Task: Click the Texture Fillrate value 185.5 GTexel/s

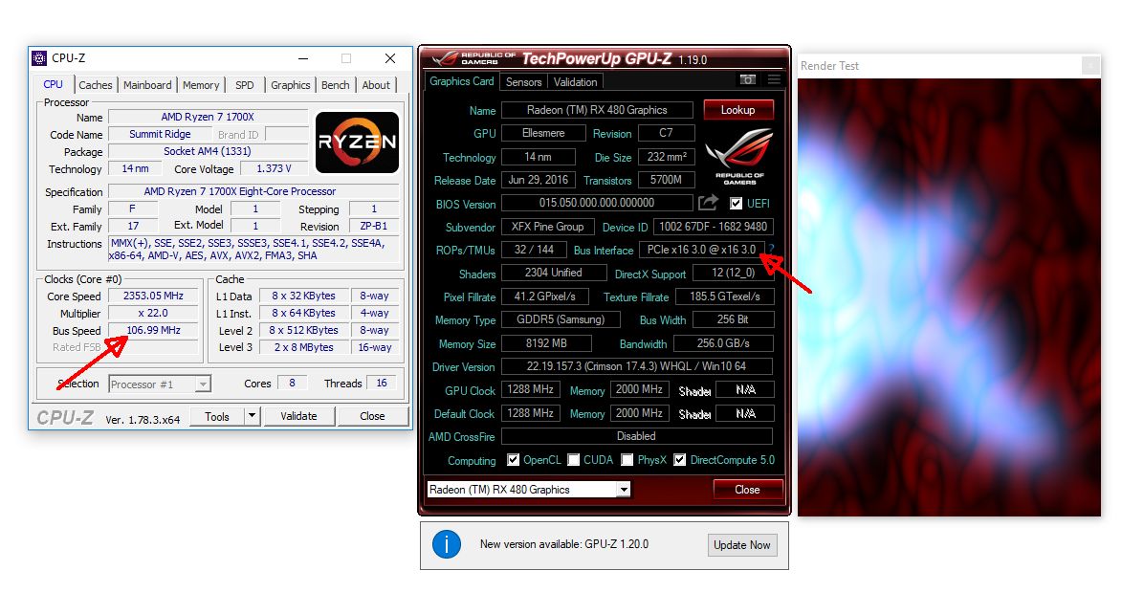Action: 725,296
